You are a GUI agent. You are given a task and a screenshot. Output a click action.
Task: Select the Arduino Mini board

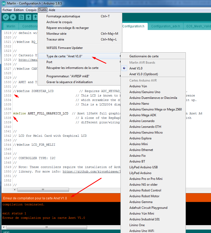point(153,144)
